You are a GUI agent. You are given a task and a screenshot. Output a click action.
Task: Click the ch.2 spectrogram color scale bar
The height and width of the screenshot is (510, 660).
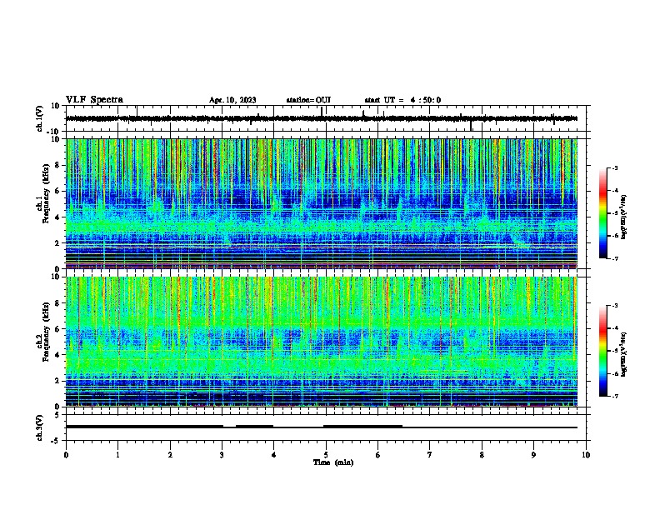click(603, 351)
